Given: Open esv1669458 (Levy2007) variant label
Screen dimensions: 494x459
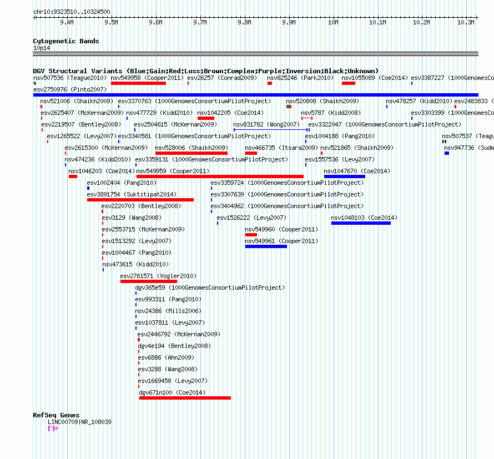Looking at the screenshot, I should (x=173, y=381).
